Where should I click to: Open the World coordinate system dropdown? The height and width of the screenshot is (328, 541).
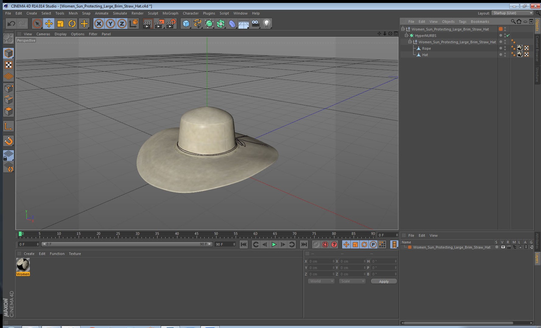click(321, 281)
